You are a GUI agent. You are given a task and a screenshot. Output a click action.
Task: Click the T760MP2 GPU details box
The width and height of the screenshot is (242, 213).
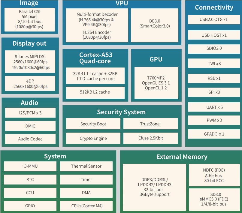[156, 83]
